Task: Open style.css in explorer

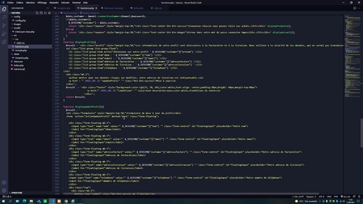Action: [20, 43]
